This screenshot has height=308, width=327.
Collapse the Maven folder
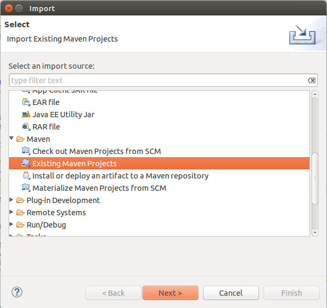pyautogui.click(x=12, y=139)
